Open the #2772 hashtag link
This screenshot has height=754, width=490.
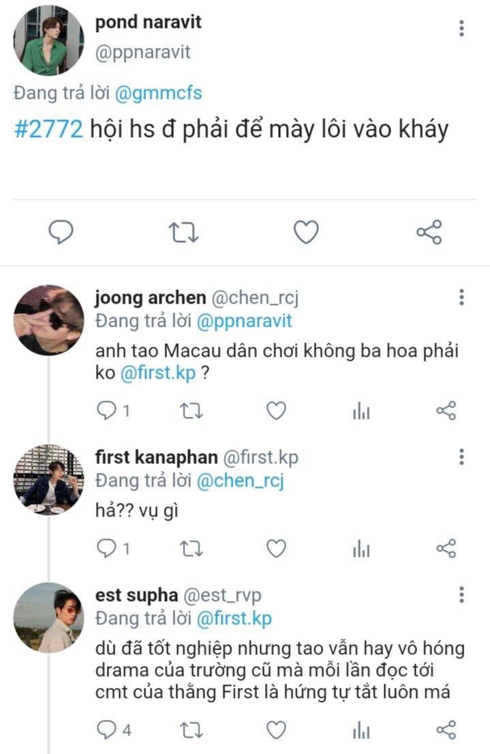tap(48, 128)
